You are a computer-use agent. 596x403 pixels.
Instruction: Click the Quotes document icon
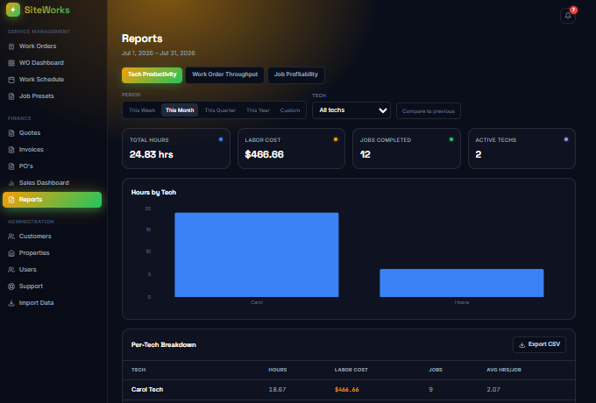11,133
